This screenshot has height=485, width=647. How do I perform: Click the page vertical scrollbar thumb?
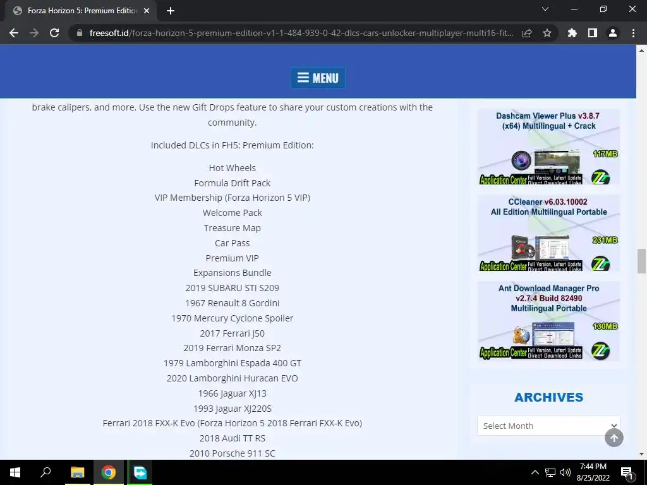point(641,261)
